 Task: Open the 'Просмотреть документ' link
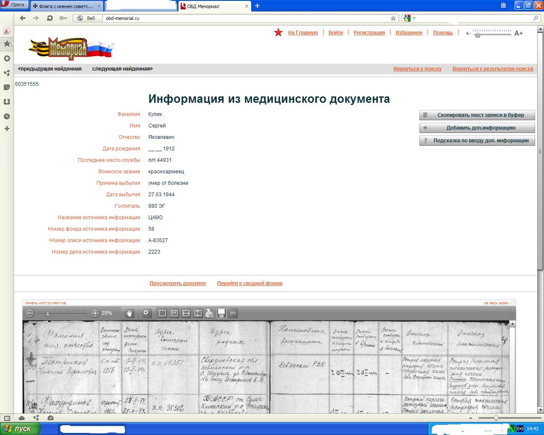pyautogui.click(x=178, y=283)
